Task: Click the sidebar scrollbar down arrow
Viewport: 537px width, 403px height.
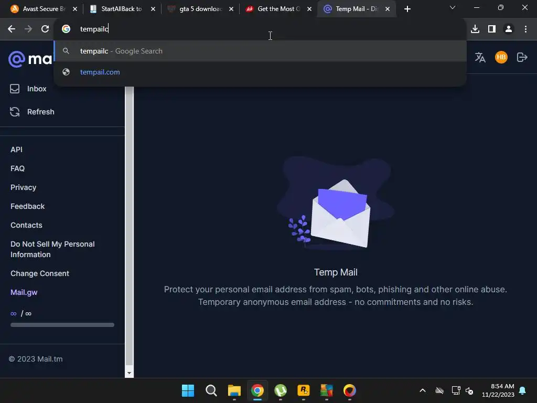Action: pyautogui.click(x=129, y=373)
